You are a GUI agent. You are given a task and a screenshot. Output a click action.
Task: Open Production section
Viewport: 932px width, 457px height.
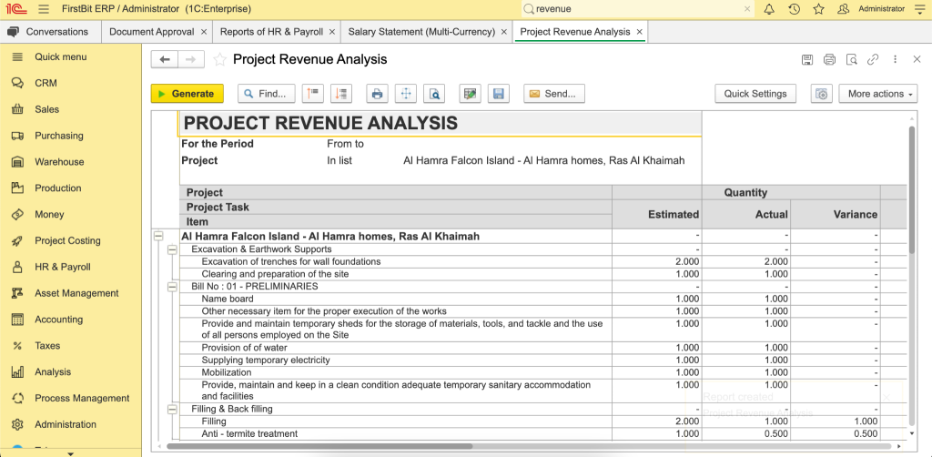point(71,188)
